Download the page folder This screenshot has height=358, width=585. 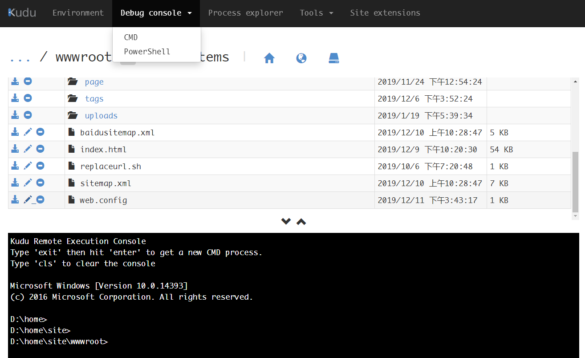pos(15,81)
